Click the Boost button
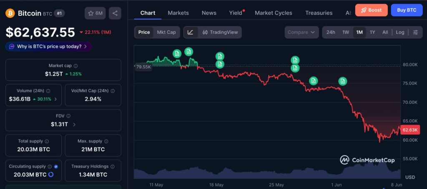 coord(372,10)
